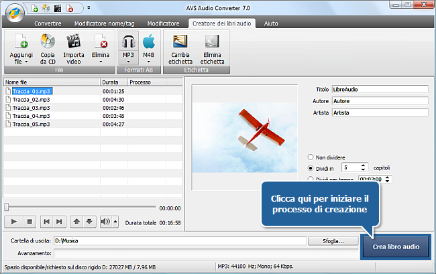Click Copia da CD disc icon
Image resolution: width=436 pixels, height=274 pixels.
[48, 42]
